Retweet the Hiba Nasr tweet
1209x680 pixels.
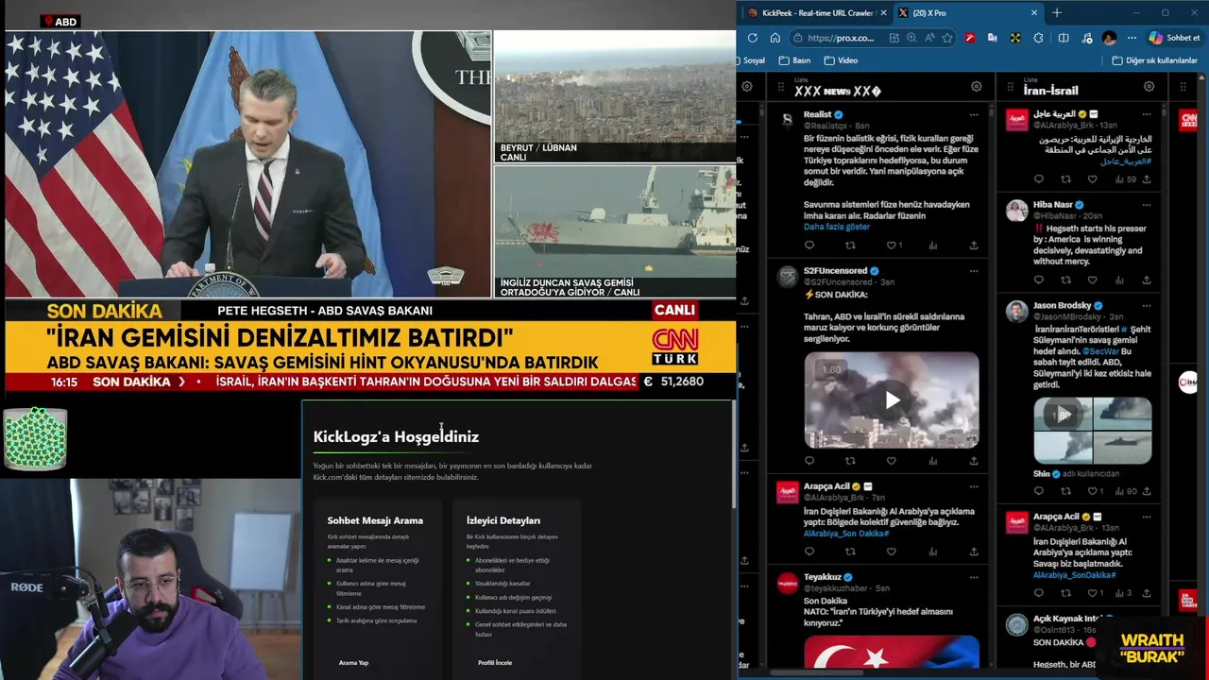pyautogui.click(x=1065, y=280)
